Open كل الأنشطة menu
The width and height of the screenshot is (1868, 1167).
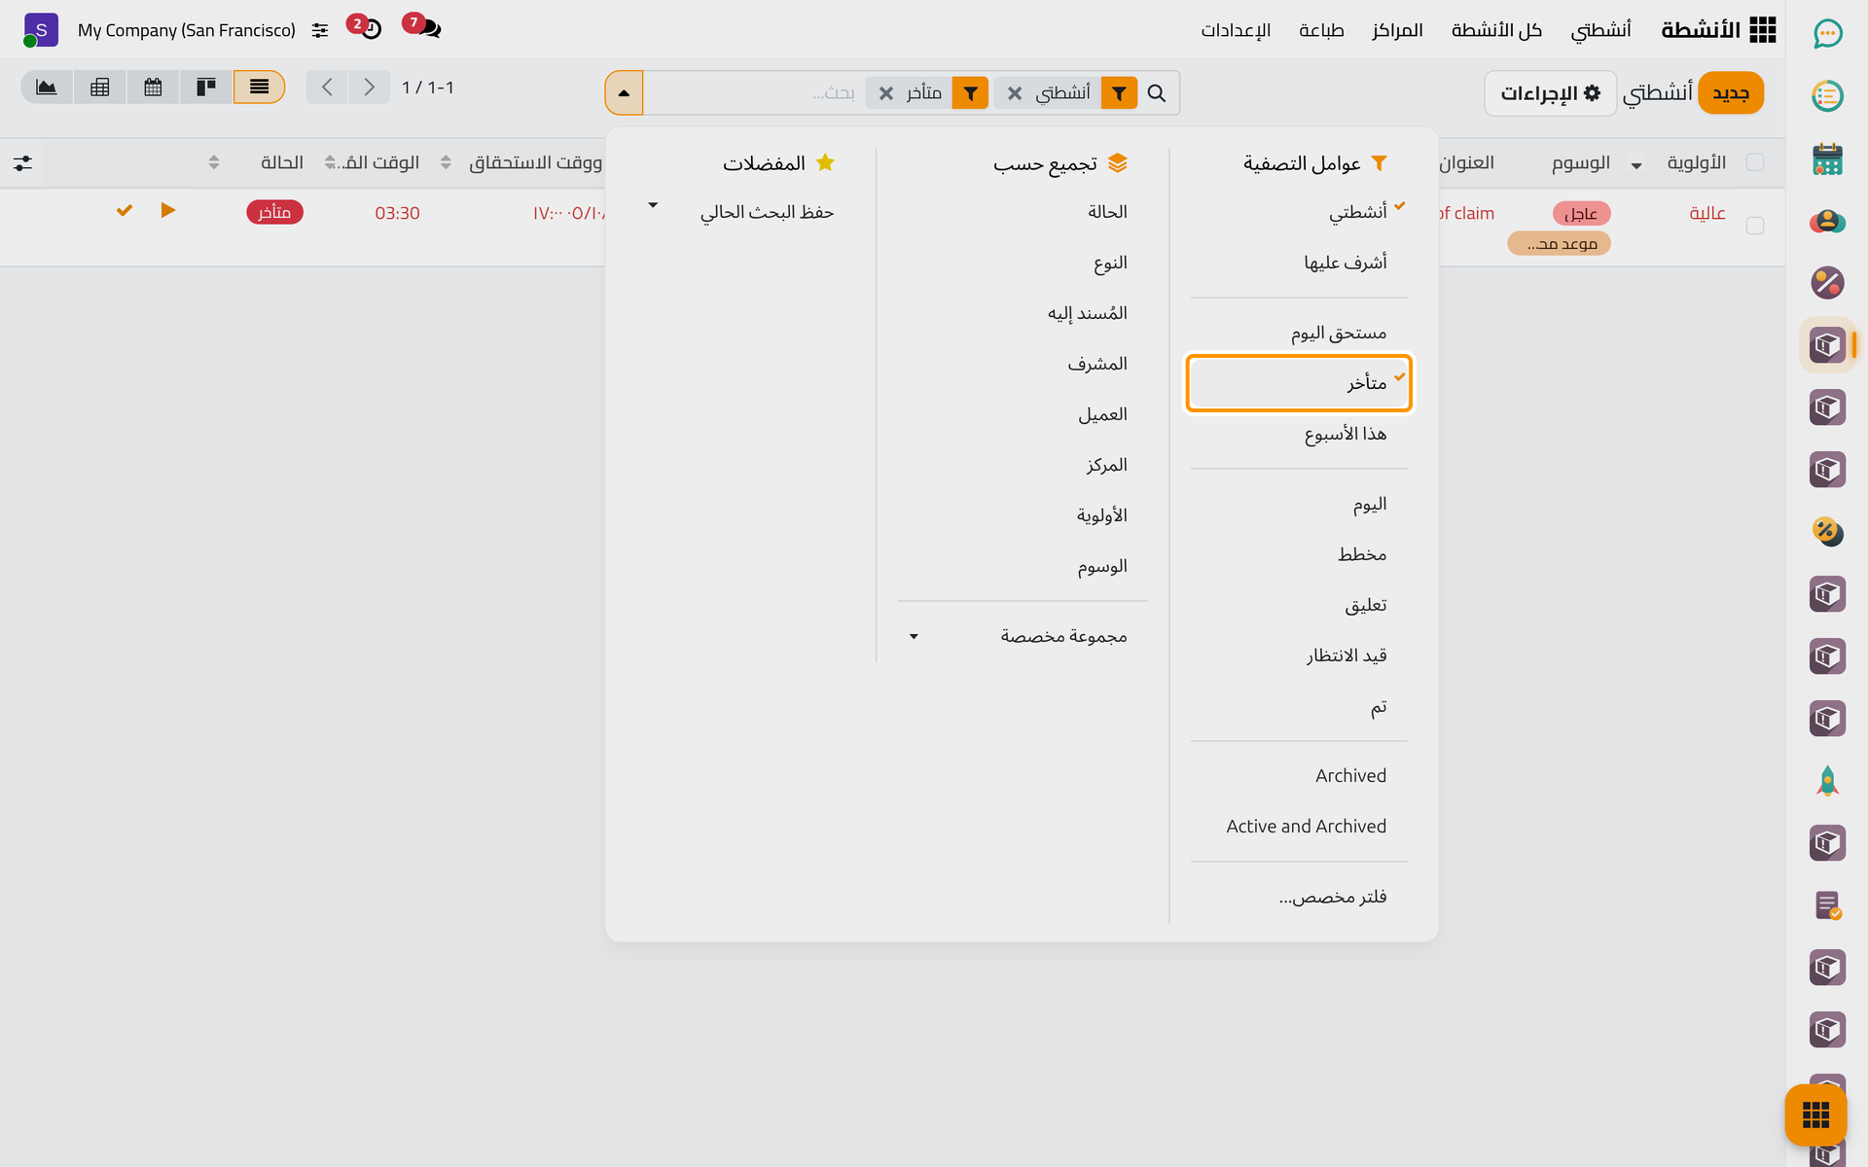[1496, 30]
